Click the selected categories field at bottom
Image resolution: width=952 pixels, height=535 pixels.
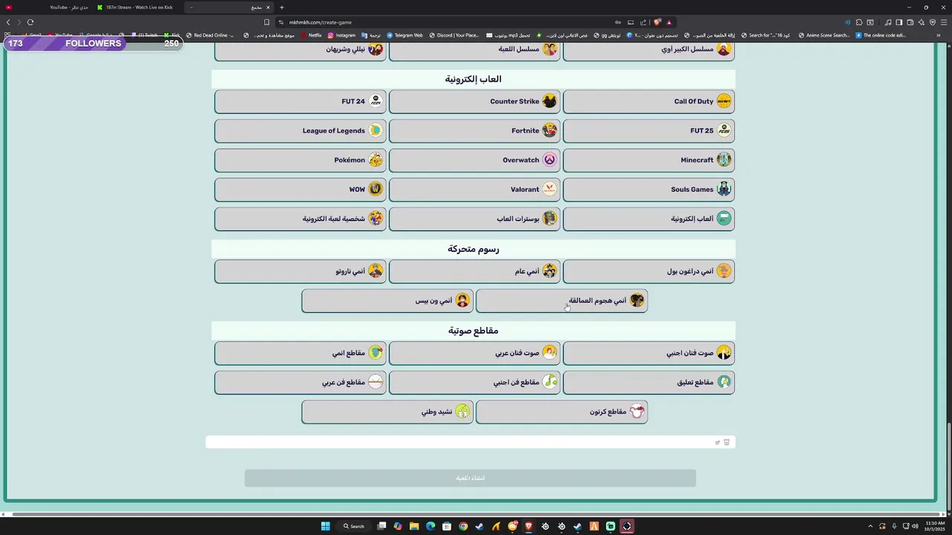pos(470,442)
